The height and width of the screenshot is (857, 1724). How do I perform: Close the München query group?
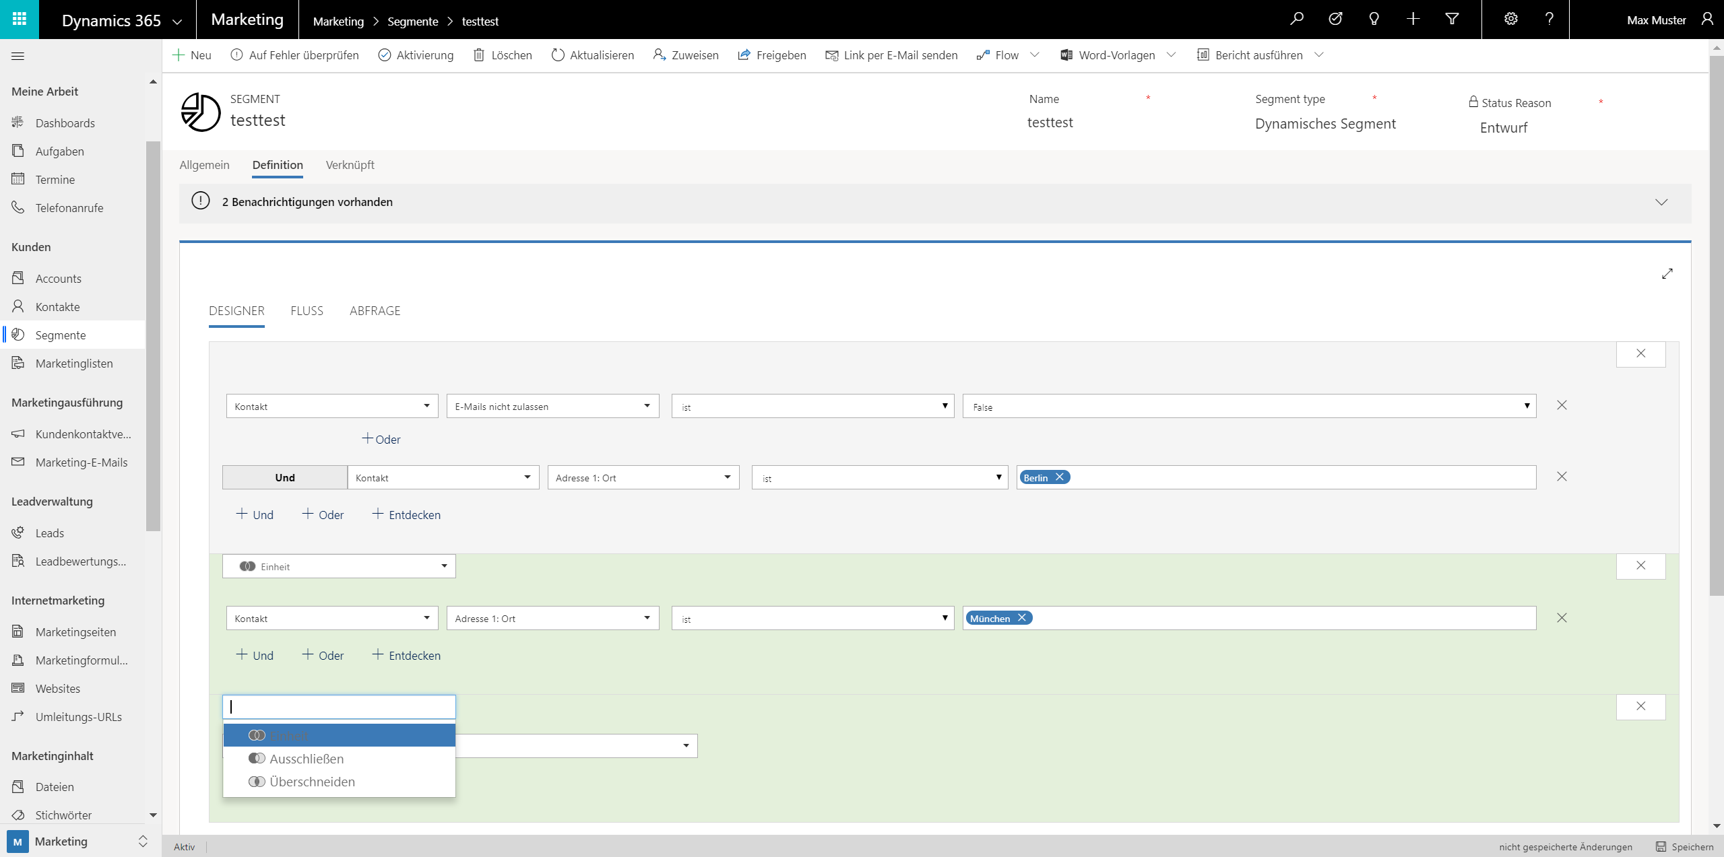1640,566
